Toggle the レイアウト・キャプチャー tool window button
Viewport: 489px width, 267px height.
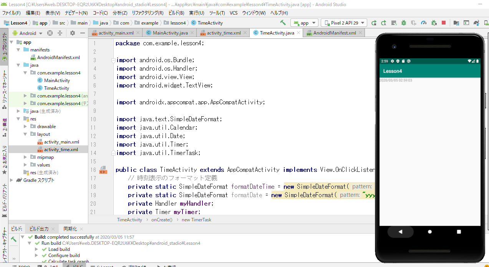4,246
